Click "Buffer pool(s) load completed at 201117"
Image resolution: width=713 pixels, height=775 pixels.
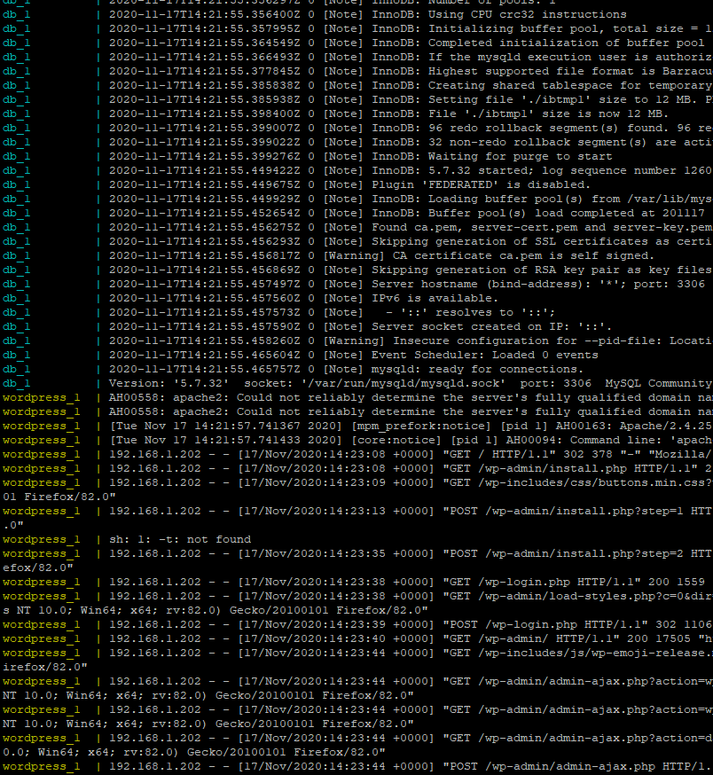[566, 214]
